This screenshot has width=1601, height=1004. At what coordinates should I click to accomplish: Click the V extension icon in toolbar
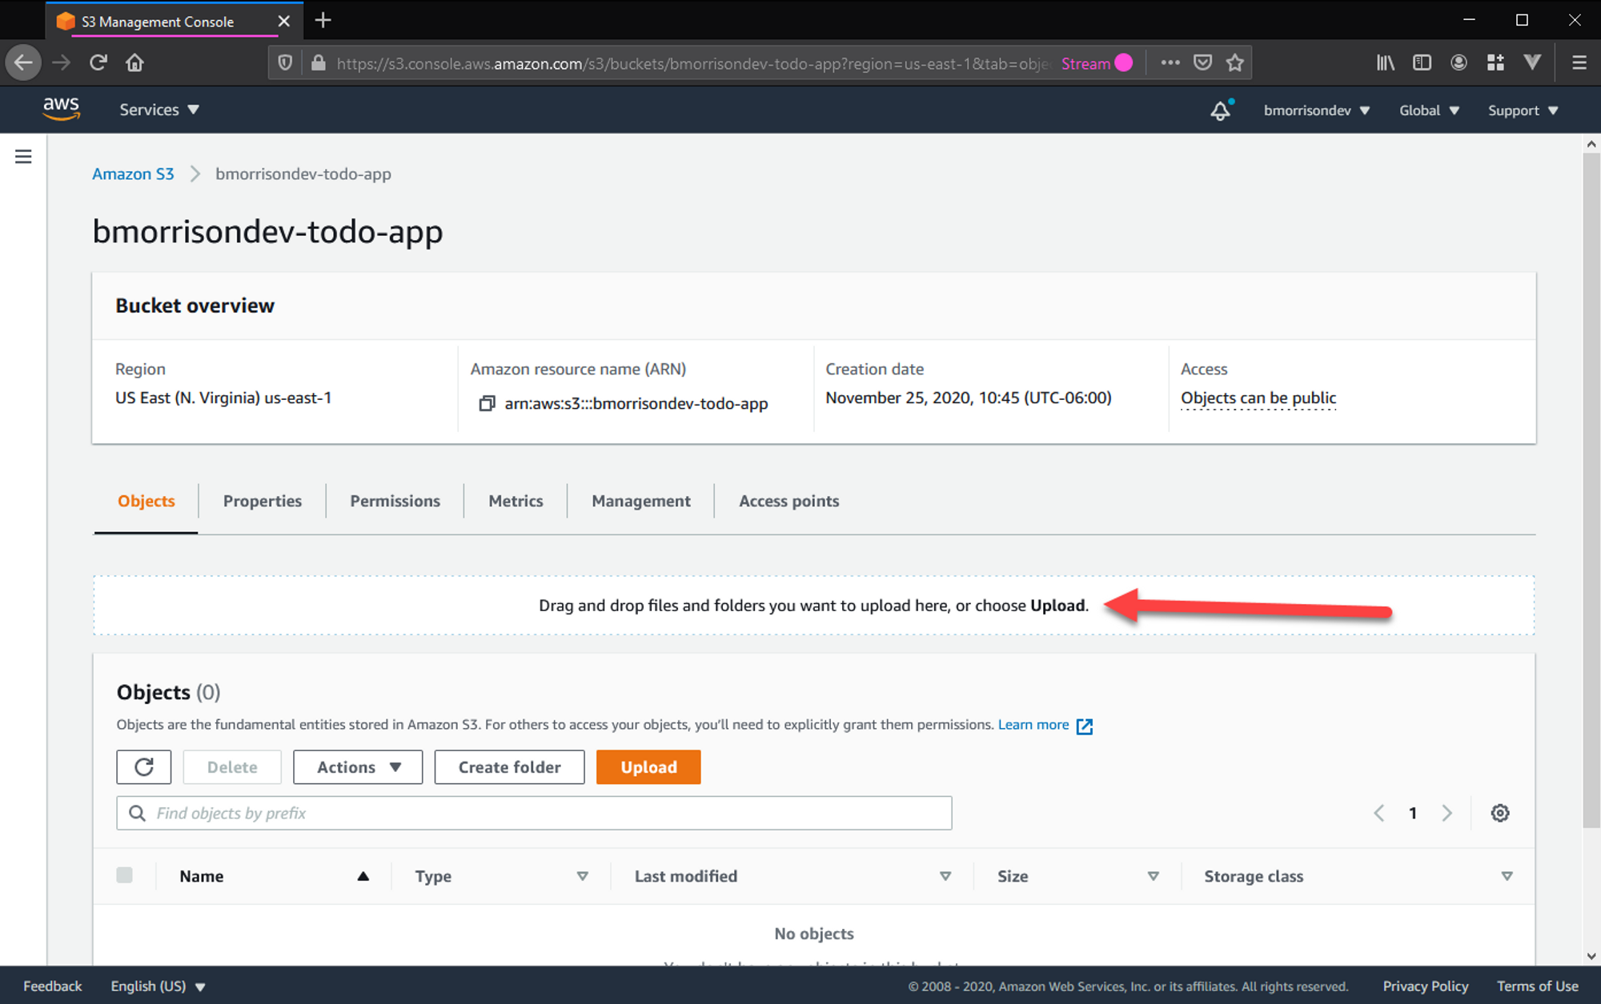[x=1532, y=62]
